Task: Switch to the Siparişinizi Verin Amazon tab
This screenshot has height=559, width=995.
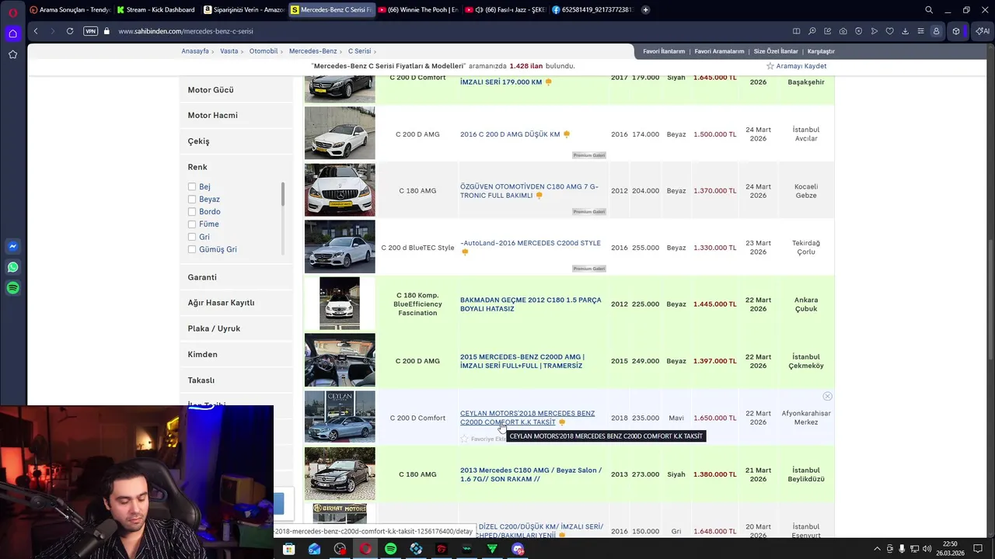Action: [x=243, y=10]
